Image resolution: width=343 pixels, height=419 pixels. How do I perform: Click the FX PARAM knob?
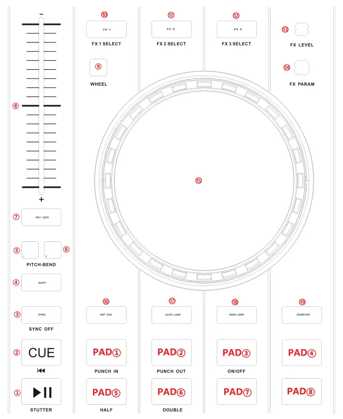(302, 68)
